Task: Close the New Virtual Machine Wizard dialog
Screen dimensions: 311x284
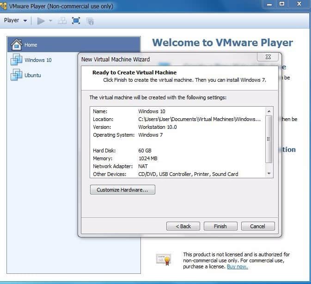Action: [x=268, y=57]
